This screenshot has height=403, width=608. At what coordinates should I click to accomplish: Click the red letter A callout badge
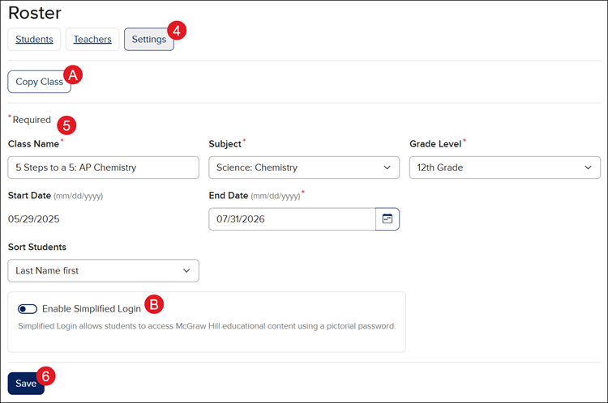coord(73,74)
